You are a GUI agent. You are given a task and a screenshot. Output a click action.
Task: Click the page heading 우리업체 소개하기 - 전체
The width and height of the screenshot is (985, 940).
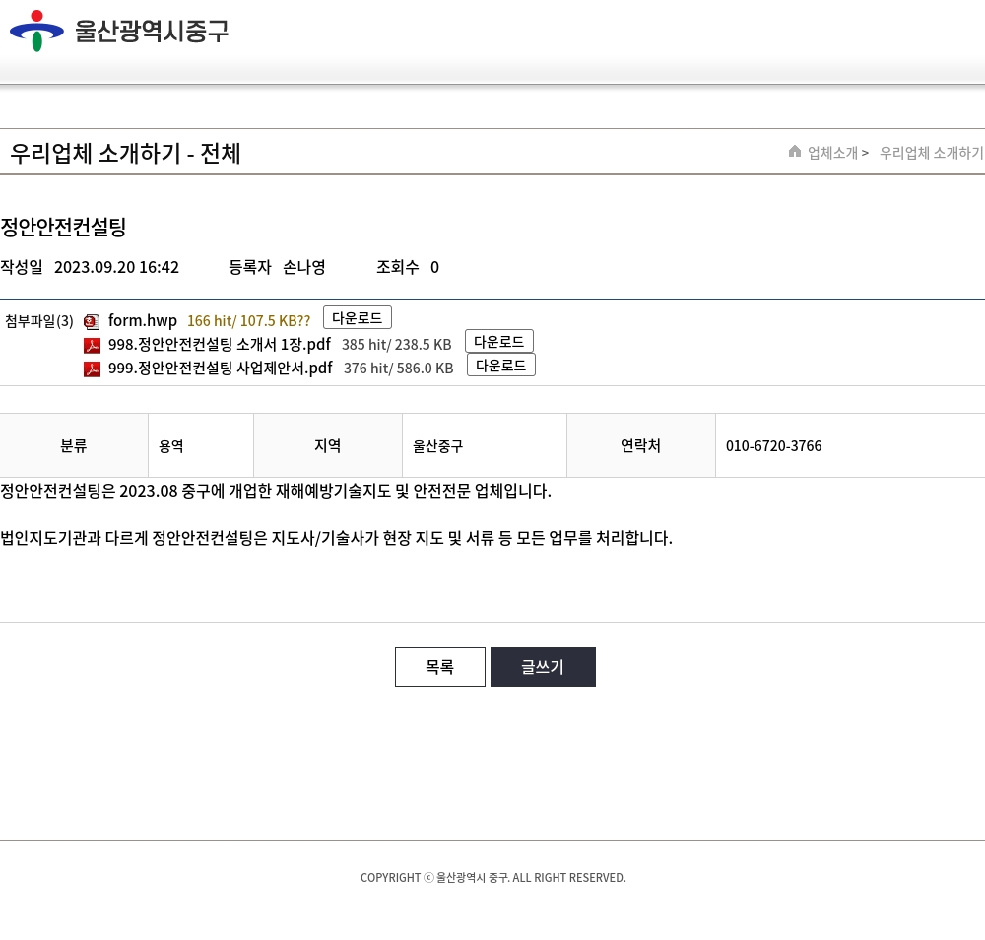(125, 154)
